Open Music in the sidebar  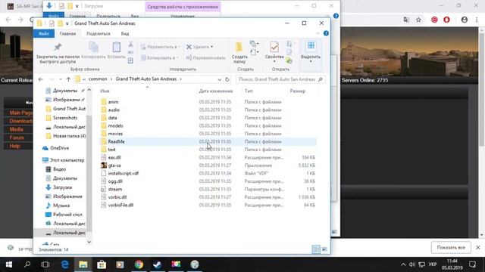[x=61, y=206]
